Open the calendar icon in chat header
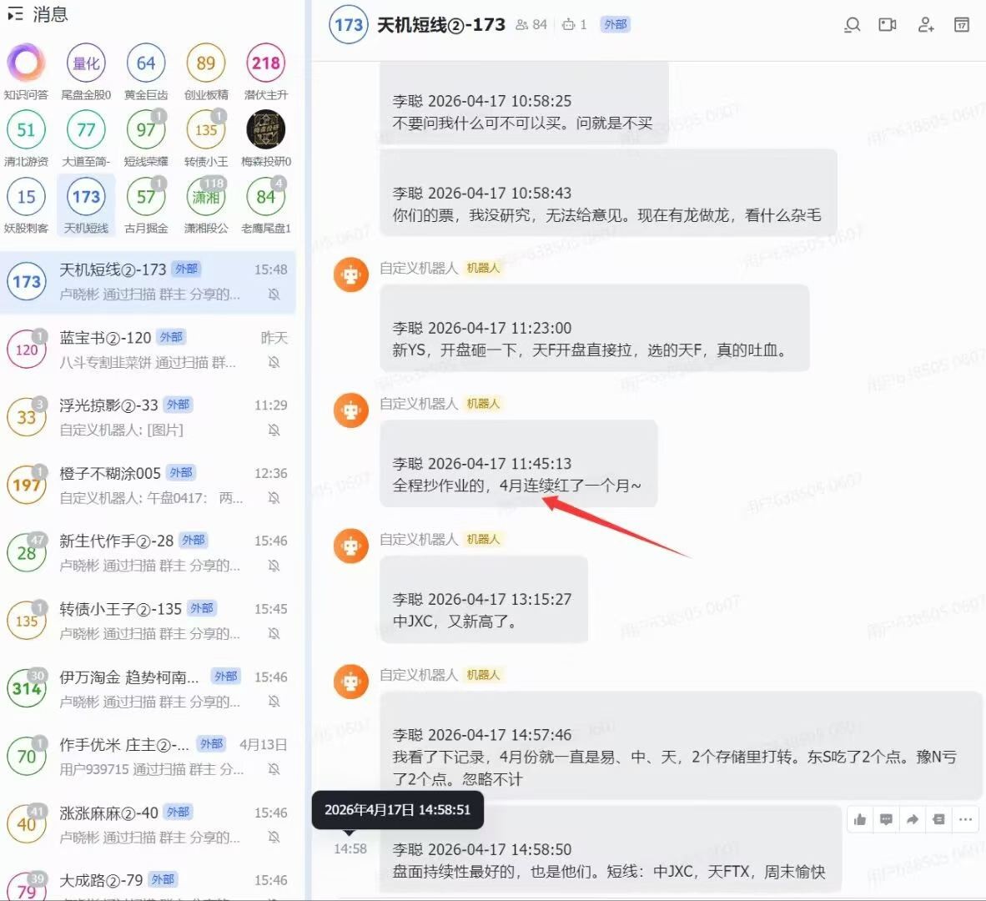Viewport: 986px width, 901px height. click(962, 25)
